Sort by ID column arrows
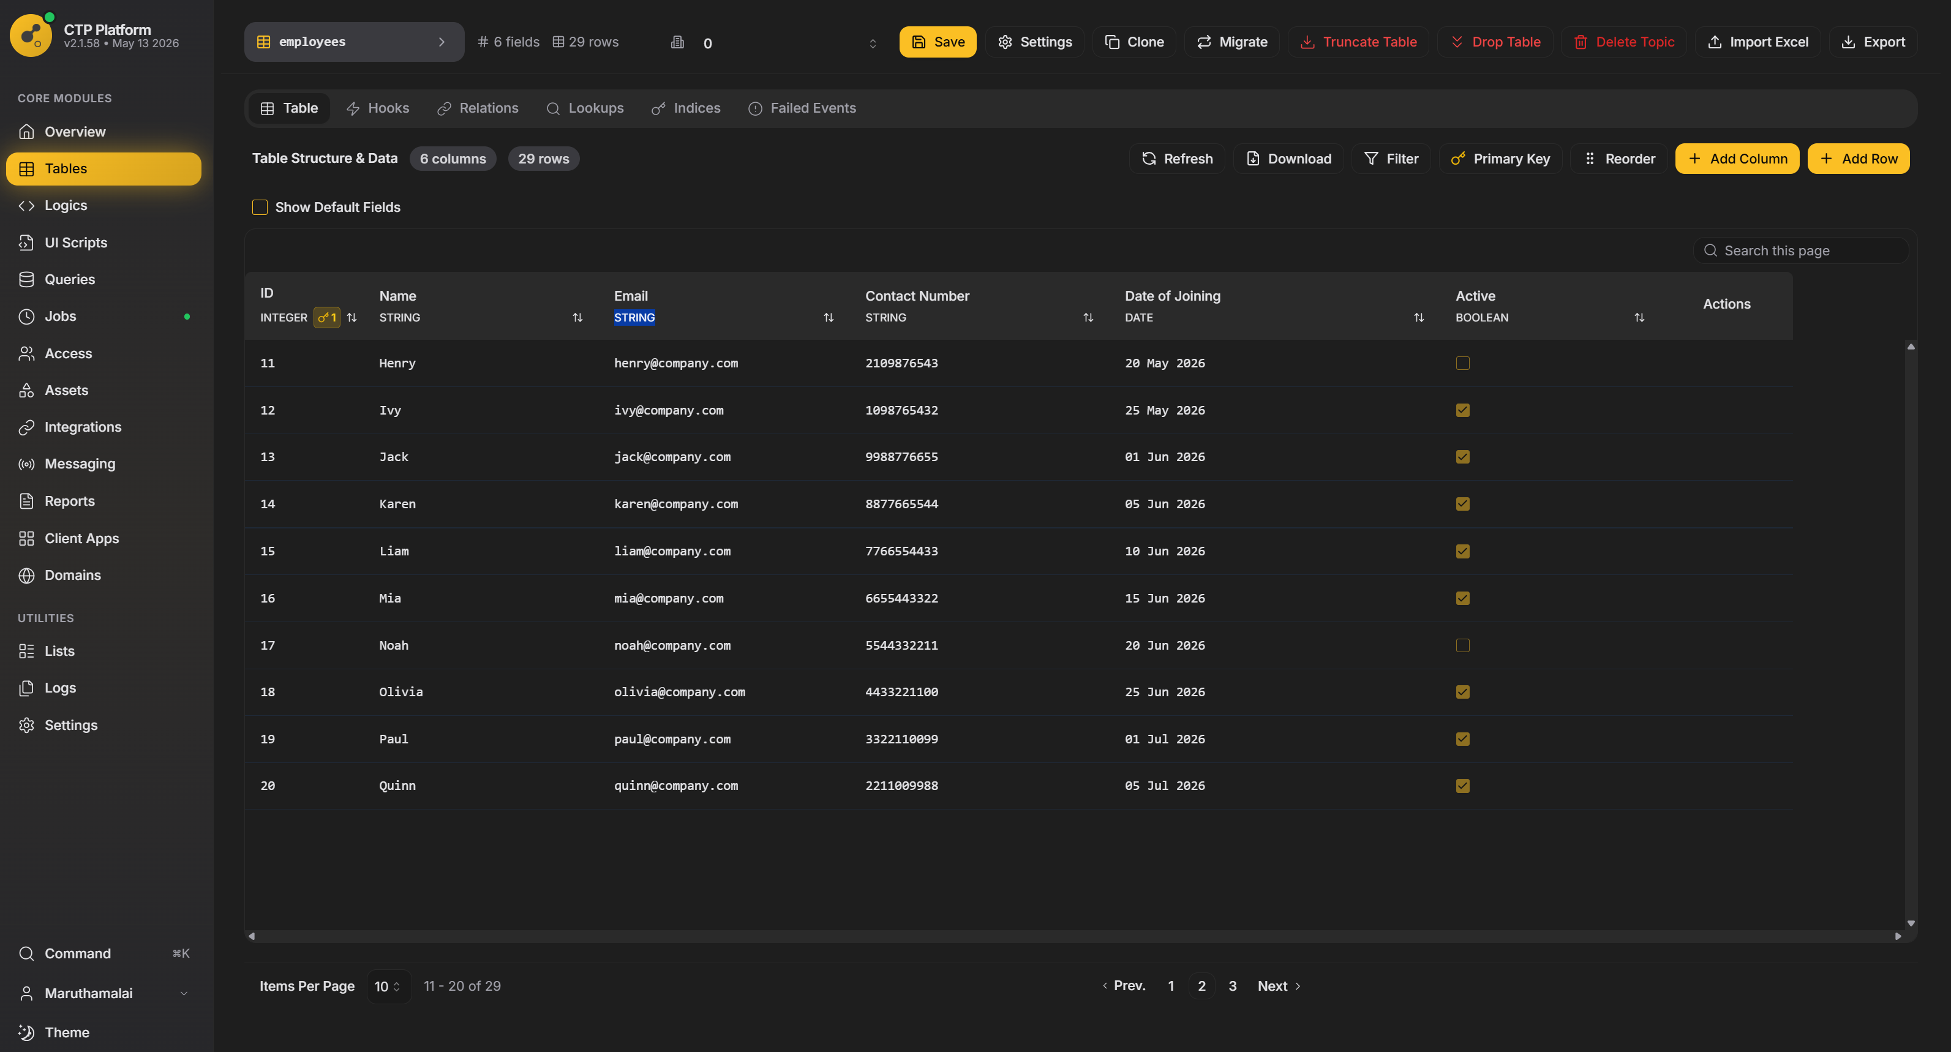 pos(351,317)
